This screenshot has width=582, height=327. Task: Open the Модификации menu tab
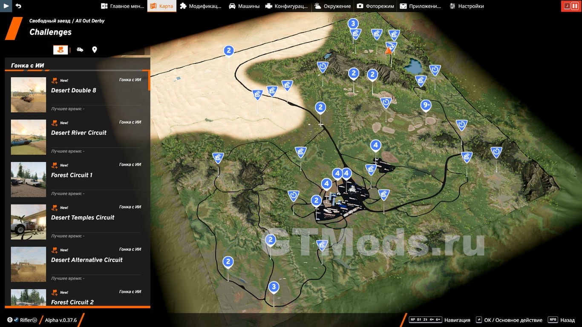200,6
